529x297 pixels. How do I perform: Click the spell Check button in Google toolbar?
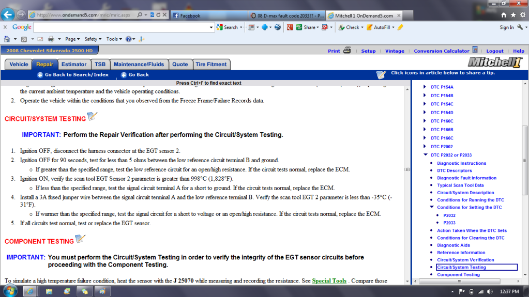tap(351, 27)
